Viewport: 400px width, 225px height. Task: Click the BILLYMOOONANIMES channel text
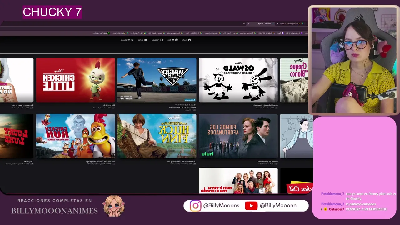click(55, 211)
